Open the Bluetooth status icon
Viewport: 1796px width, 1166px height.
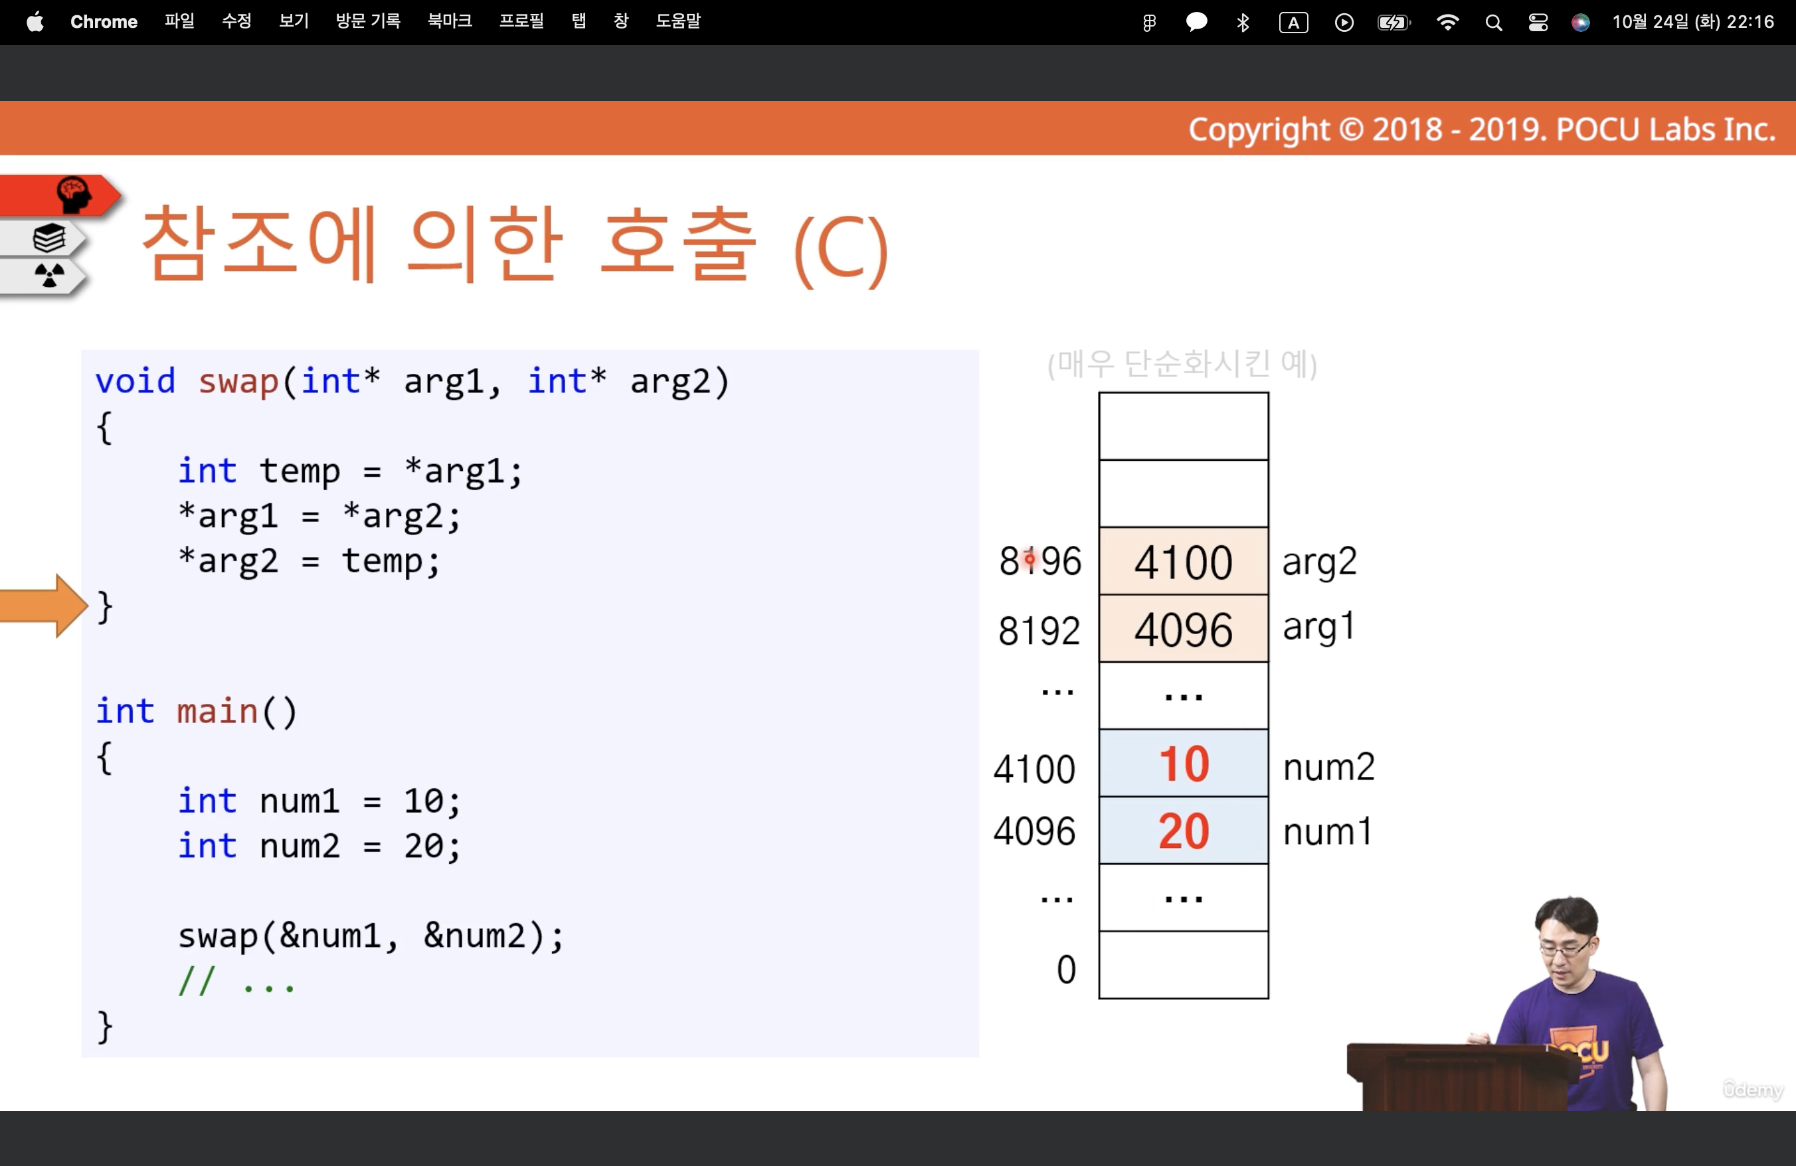tap(1243, 23)
